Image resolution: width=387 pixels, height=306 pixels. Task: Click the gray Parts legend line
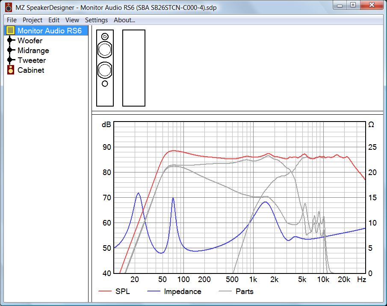(225, 291)
